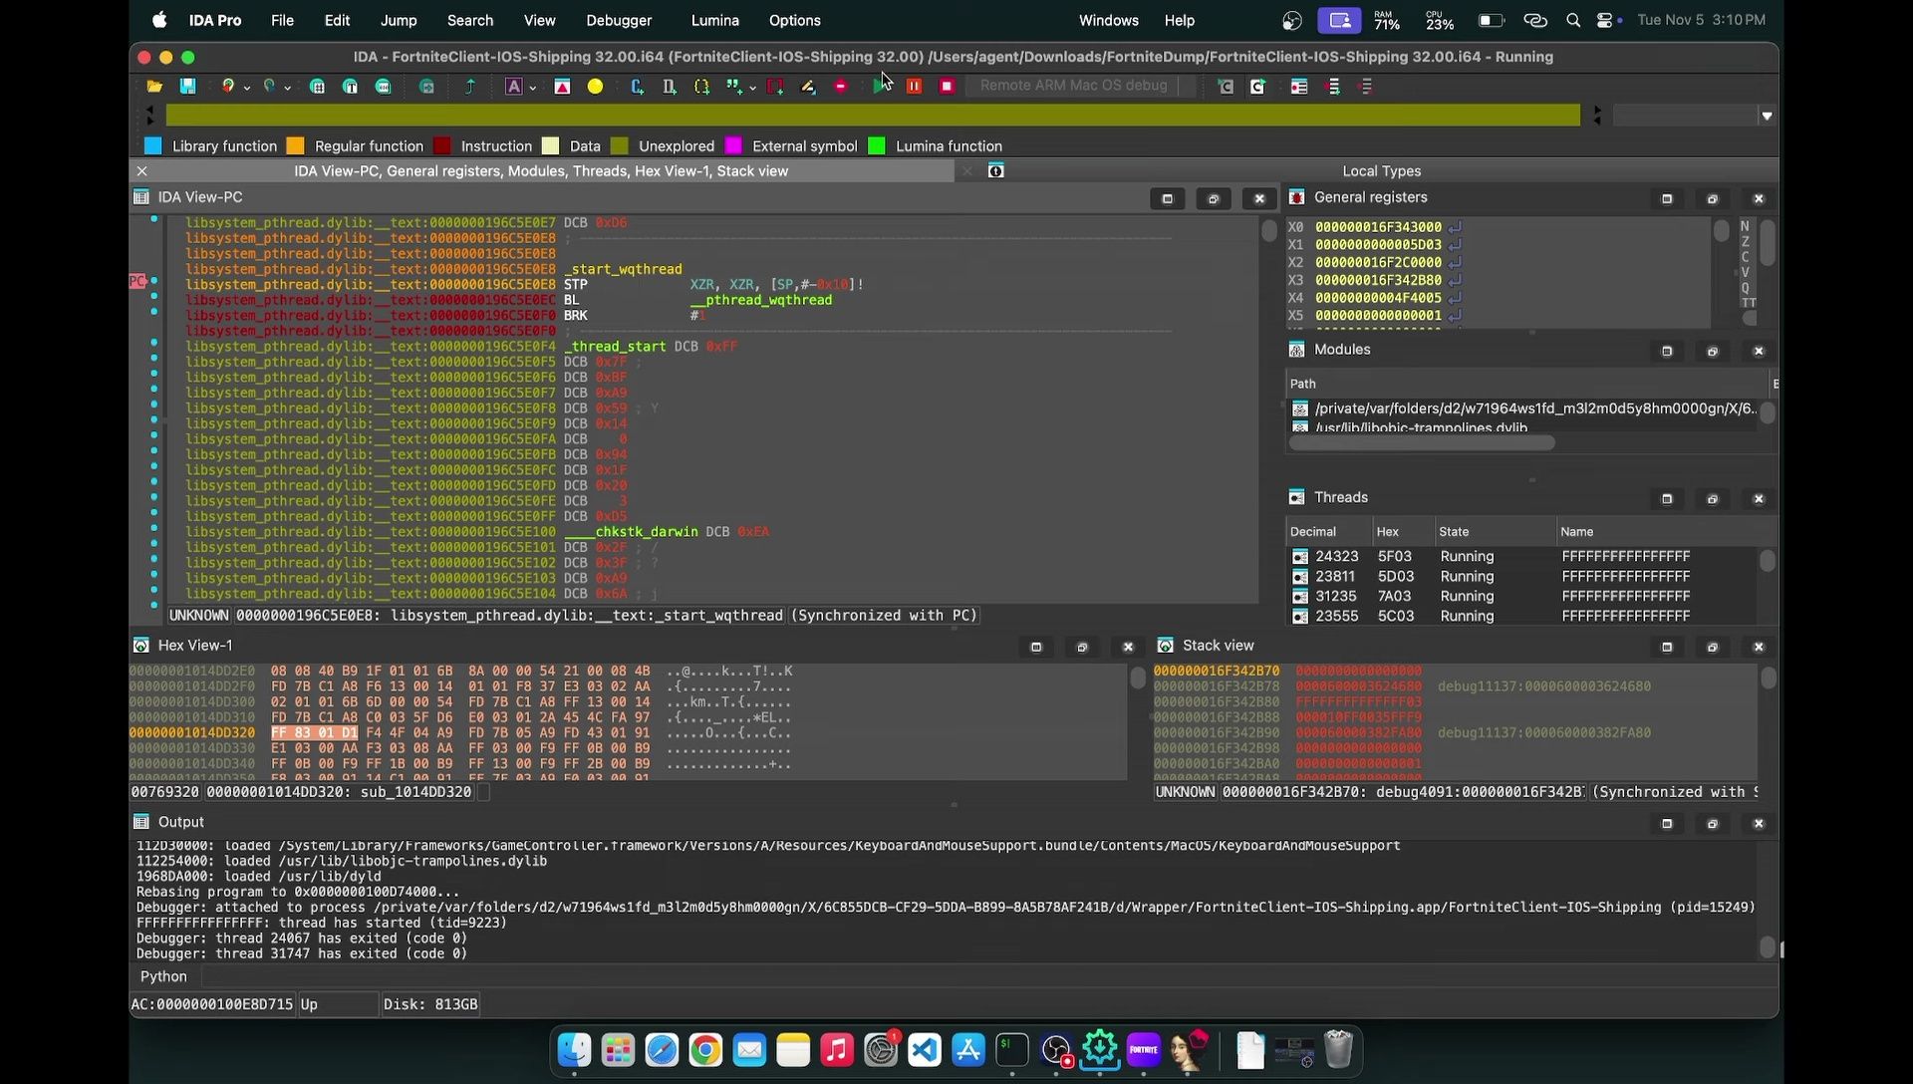1913x1084 pixels.
Task: Expand the string quotes icon dropdown arrow
Action: point(752,88)
